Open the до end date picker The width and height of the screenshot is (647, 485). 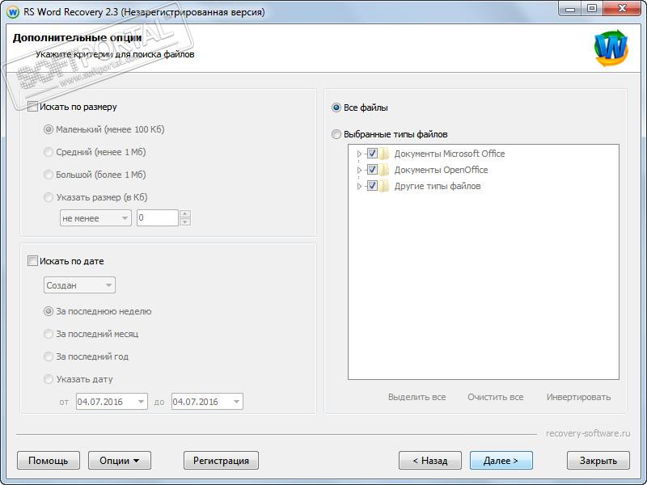tap(207, 402)
